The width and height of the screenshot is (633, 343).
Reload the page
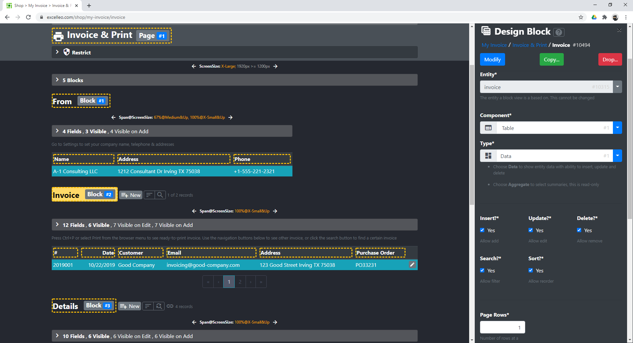click(x=28, y=17)
